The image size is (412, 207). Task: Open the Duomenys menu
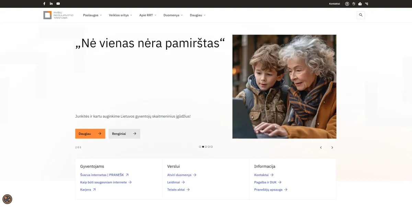(173, 15)
